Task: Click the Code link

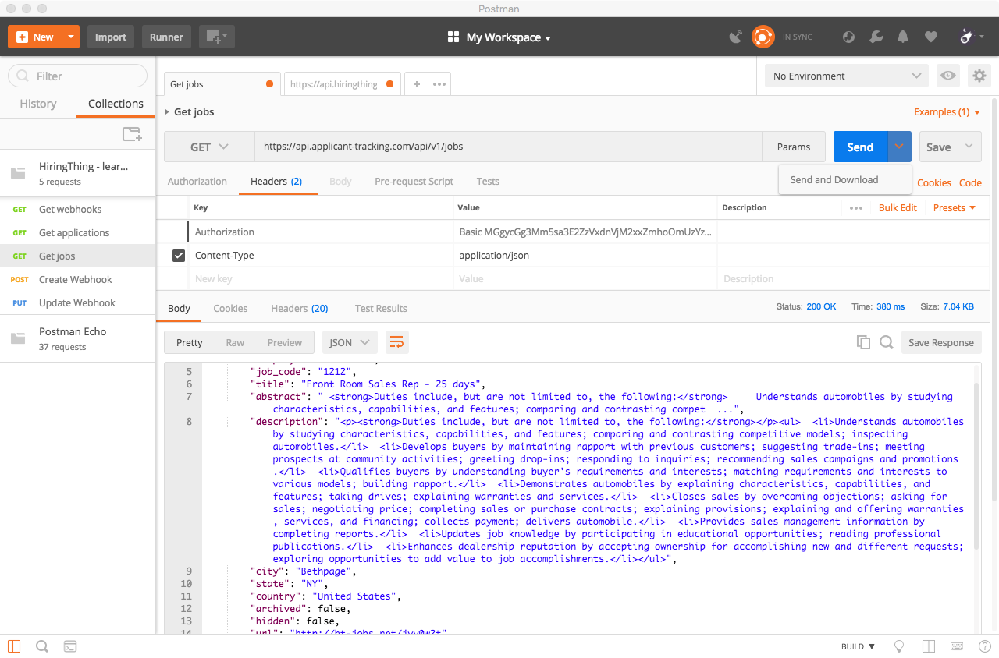Action: 970,183
